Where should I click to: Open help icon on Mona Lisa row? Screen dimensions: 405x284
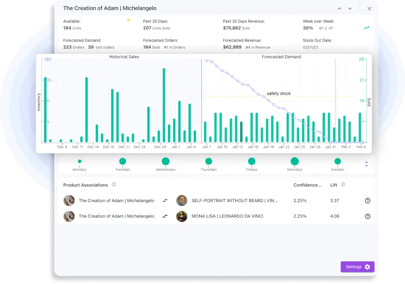click(x=368, y=217)
